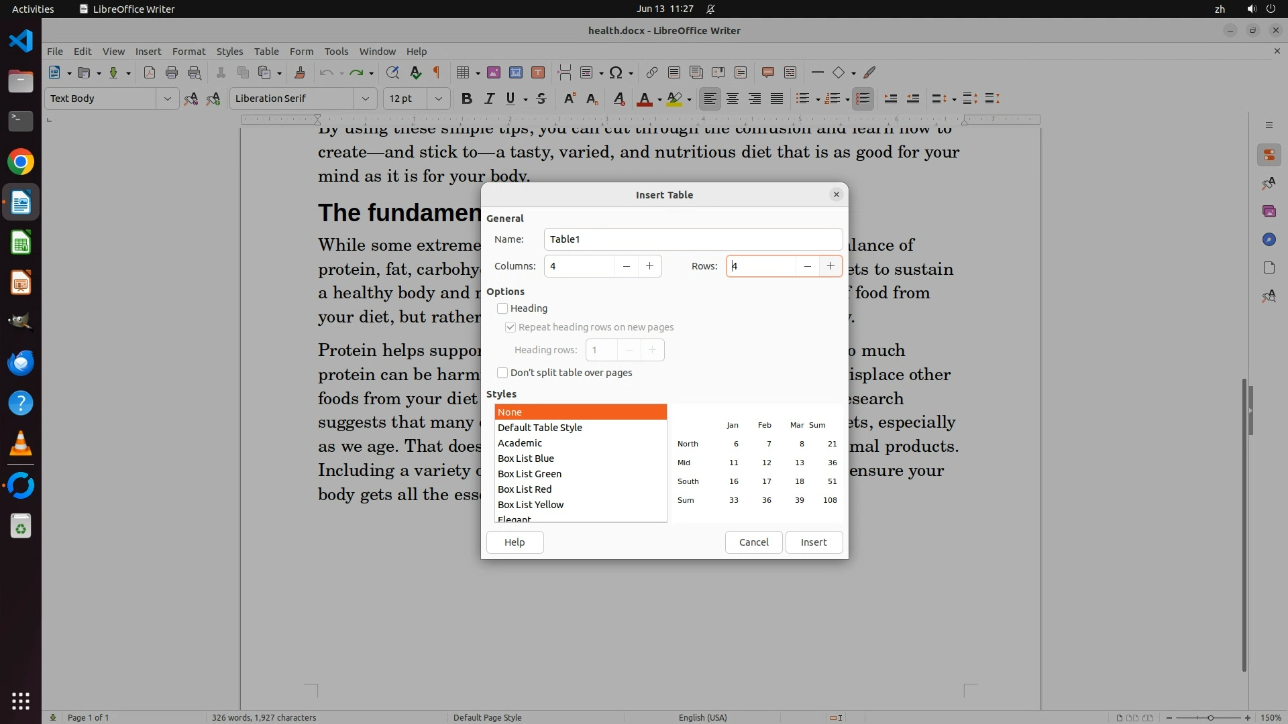Open the Table menu
1288x724 pixels.
[x=266, y=51]
